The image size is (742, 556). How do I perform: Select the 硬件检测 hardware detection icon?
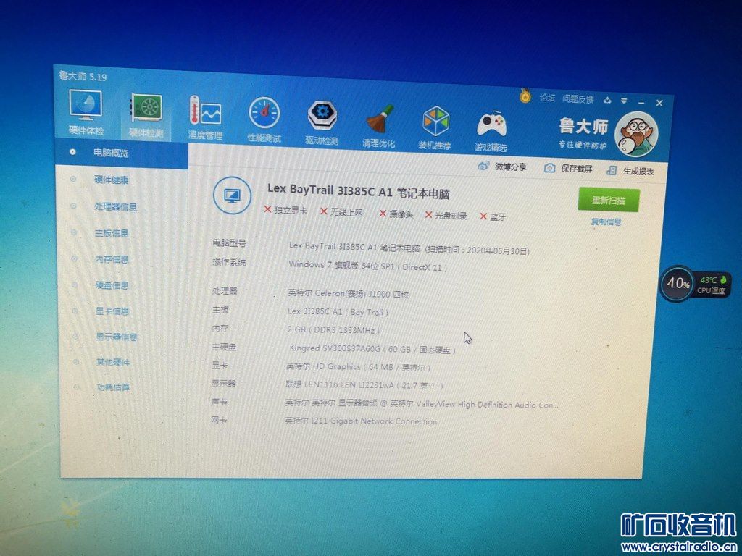146,116
